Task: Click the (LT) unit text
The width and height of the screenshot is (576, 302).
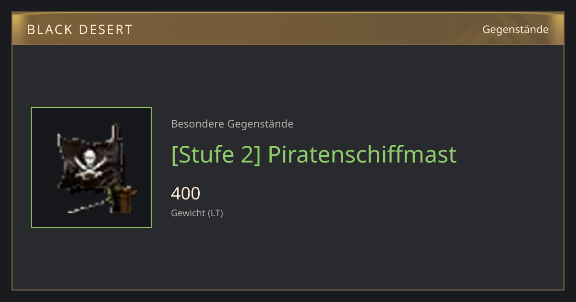Action: (216, 213)
